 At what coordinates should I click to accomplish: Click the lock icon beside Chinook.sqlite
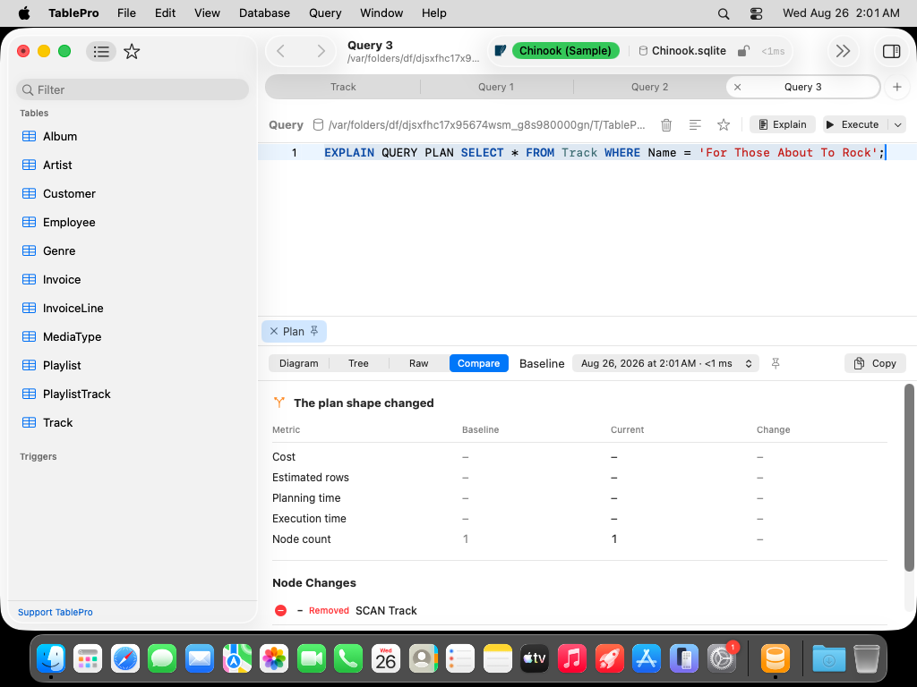click(743, 51)
